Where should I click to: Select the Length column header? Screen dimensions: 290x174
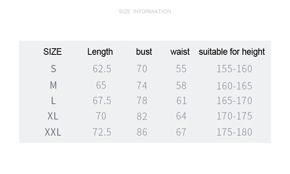pos(100,52)
